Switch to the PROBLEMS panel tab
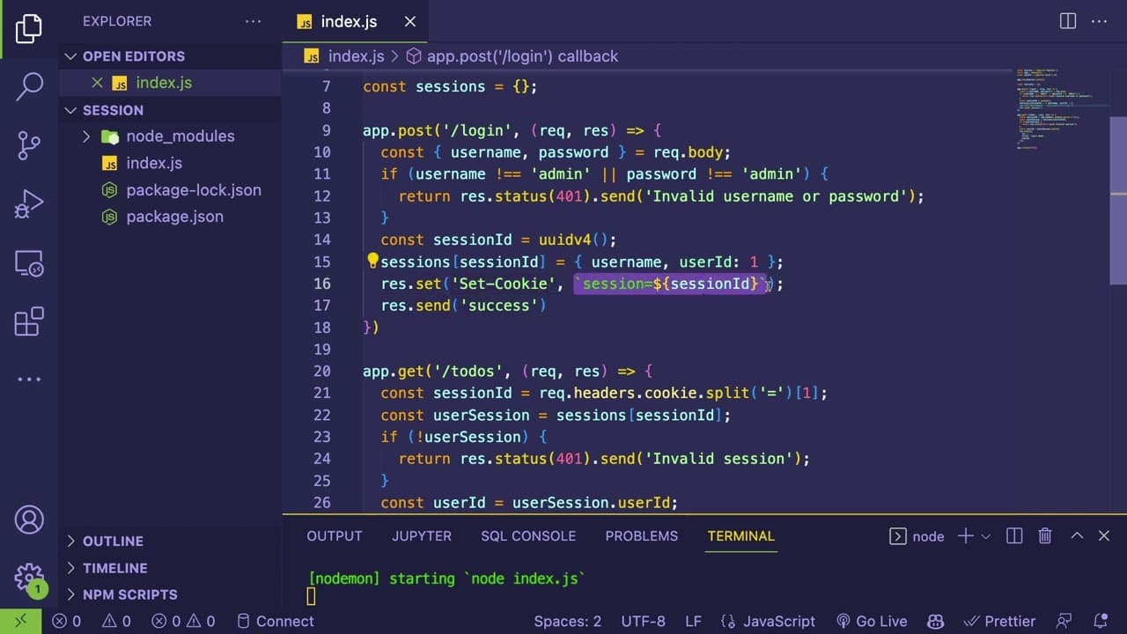This screenshot has width=1127, height=634. click(x=642, y=535)
